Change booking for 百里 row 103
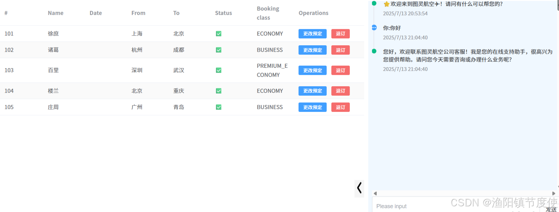Image resolution: width=559 pixels, height=212 pixels. [312, 70]
